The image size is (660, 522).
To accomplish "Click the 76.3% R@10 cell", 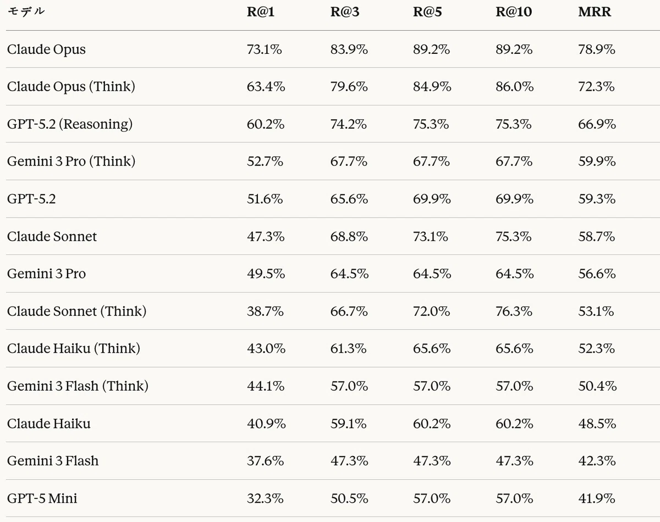I will 514,312.
